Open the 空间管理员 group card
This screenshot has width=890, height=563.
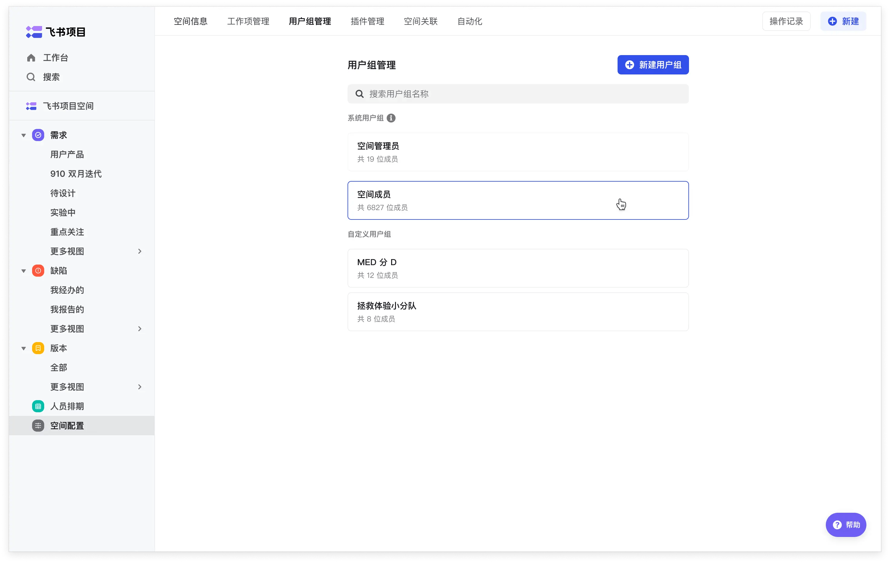click(x=518, y=152)
